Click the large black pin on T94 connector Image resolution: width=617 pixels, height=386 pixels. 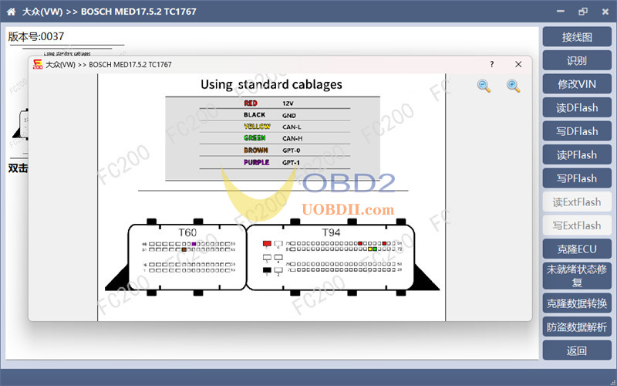point(267,270)
